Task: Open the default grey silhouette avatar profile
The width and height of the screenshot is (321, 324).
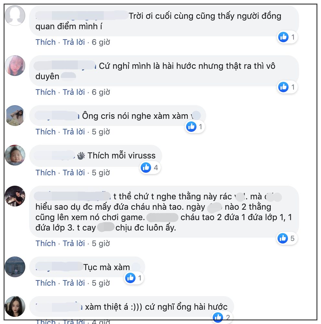Action: [15, 16]
